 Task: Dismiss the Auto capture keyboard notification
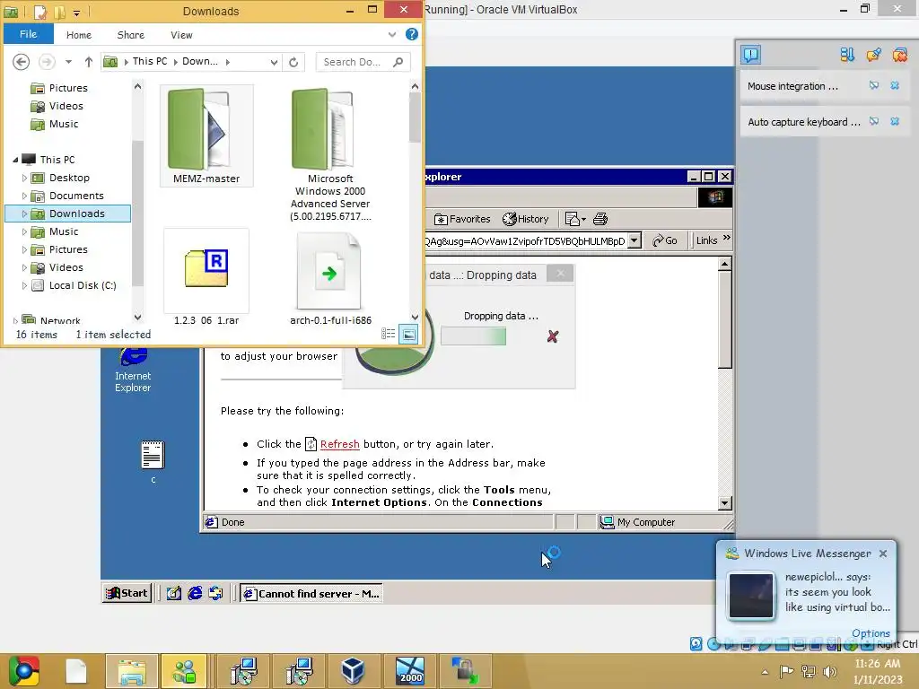click(x=895, y=121)
